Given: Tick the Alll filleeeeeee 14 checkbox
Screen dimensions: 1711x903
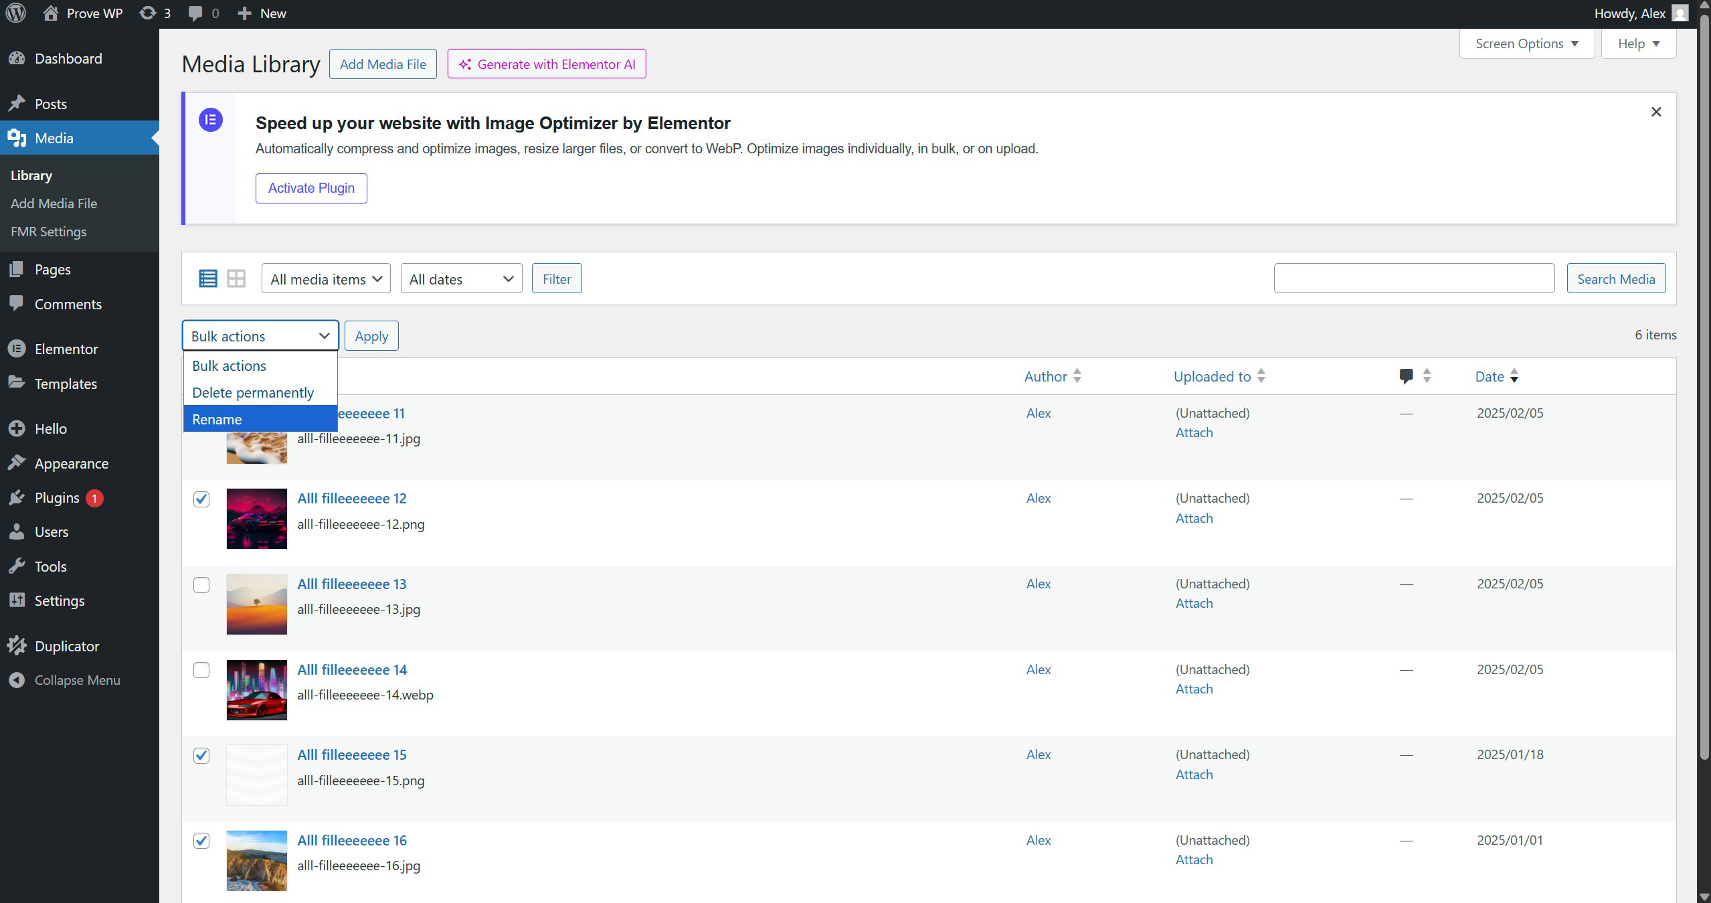Looking at the screenshot, I should point(201,670).
